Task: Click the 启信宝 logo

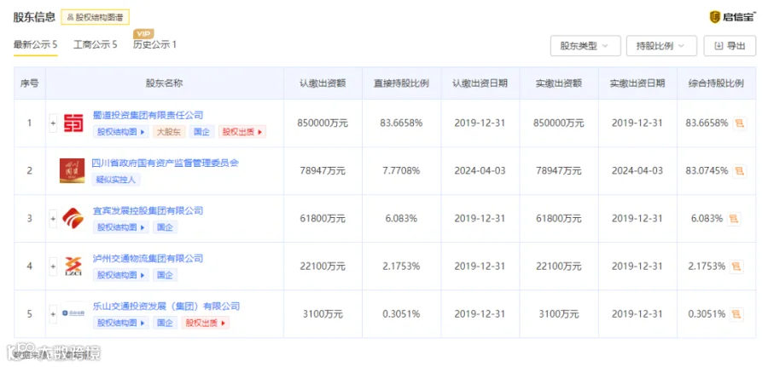Action: point(732,17)
